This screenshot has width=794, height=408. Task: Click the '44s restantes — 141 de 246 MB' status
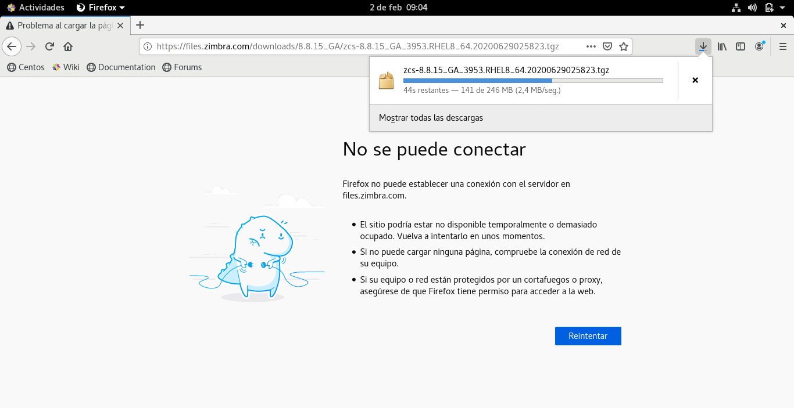[482, 91]
